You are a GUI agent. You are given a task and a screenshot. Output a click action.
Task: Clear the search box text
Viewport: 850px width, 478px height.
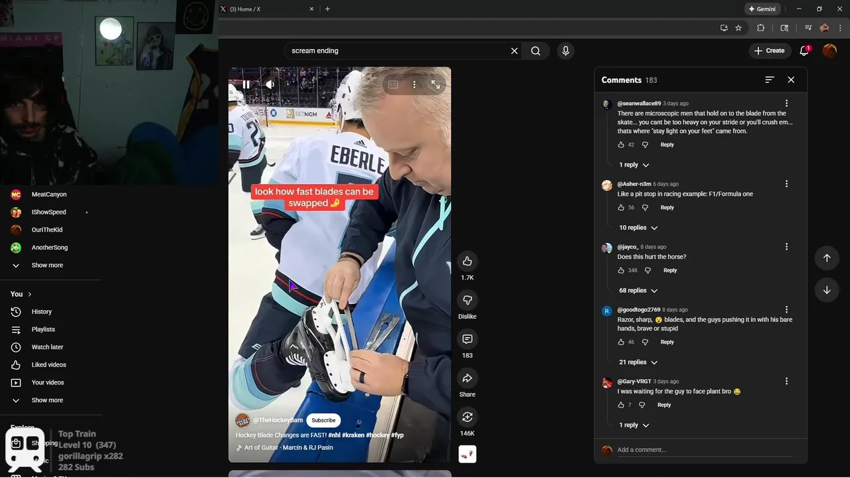point(514,50)
